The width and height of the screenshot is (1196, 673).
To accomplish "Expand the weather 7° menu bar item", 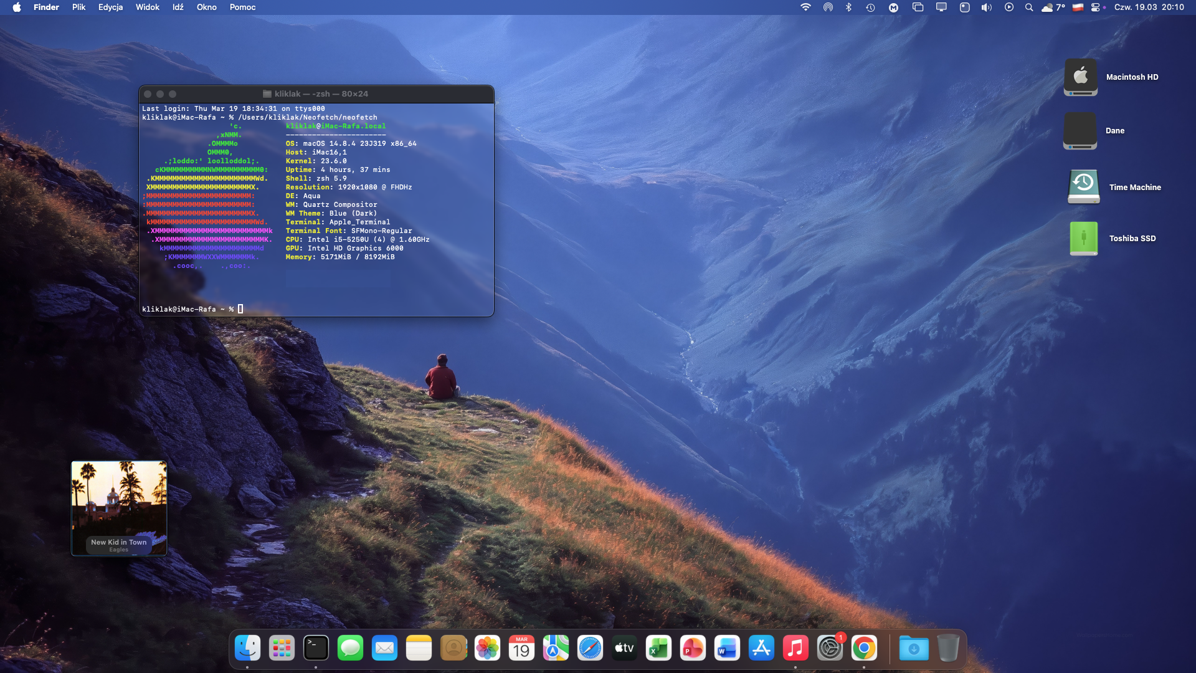I will coord(1053,7).
